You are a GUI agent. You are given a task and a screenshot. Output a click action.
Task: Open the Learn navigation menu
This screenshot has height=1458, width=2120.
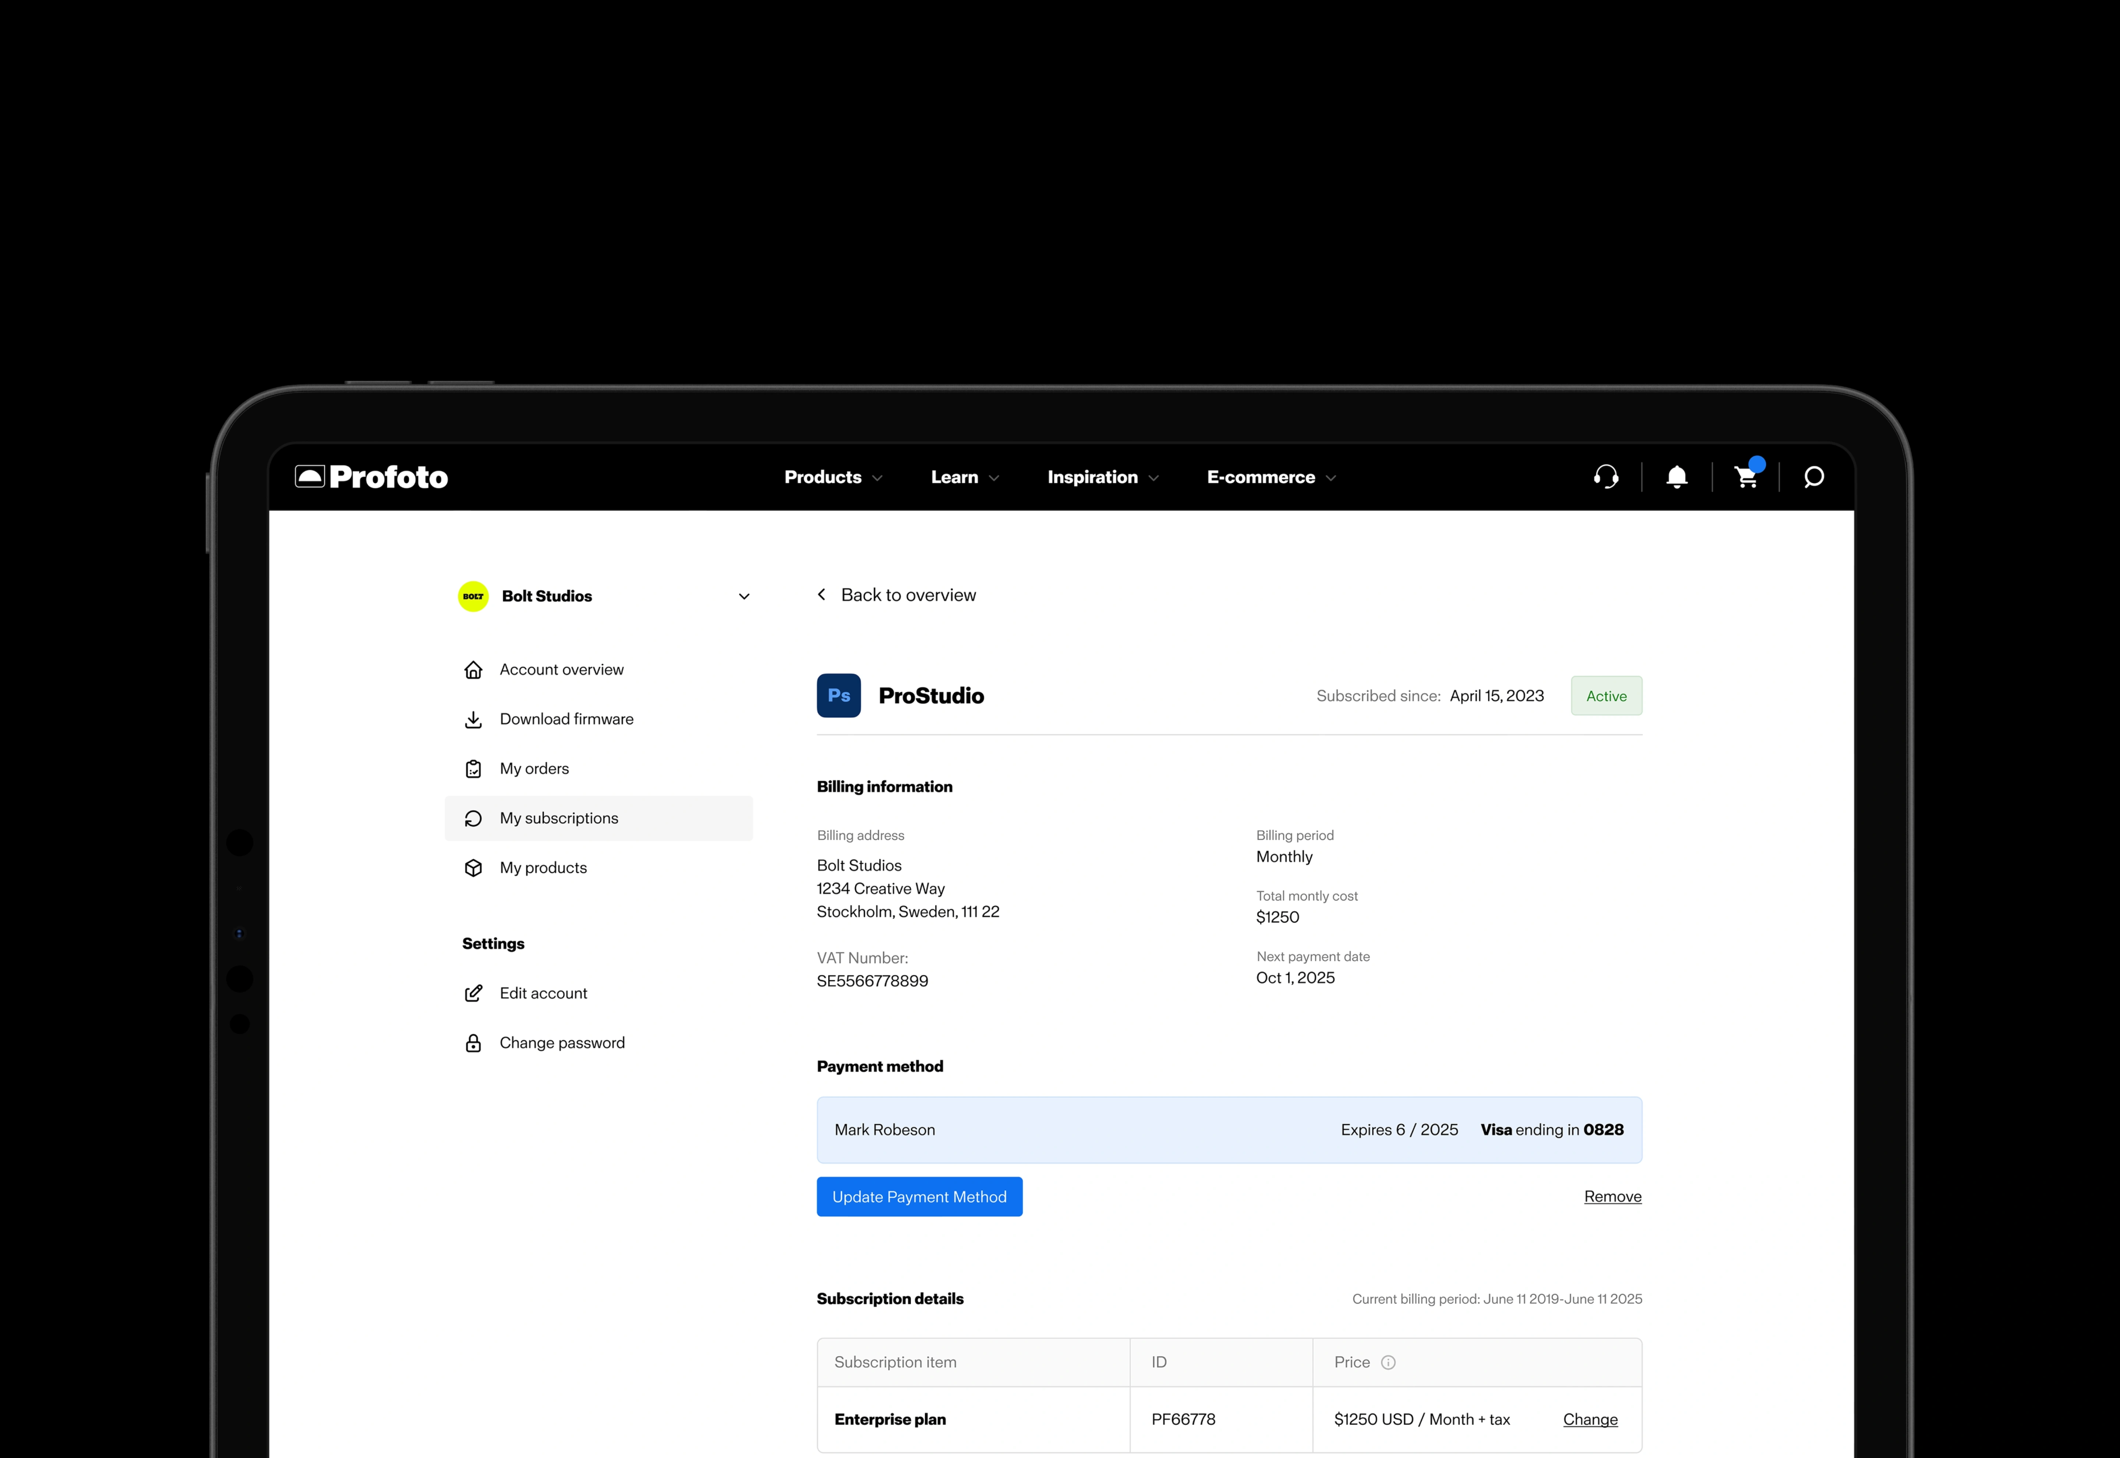(x=964, y=477)
